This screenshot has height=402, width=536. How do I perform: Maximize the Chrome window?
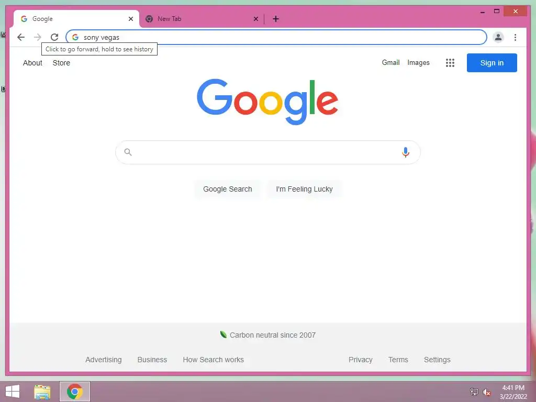[497, 12]
